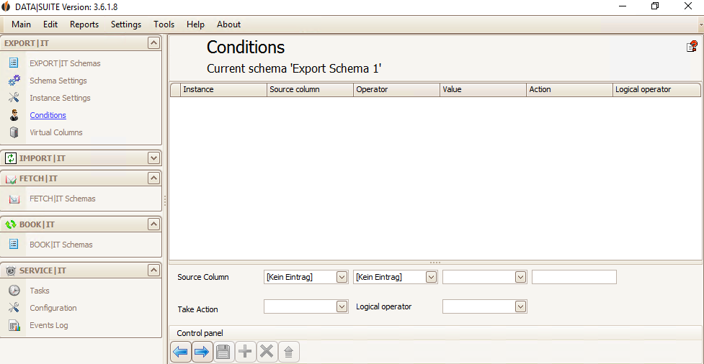Click the SERVICE|IT panel clock icon

[12, 270]
